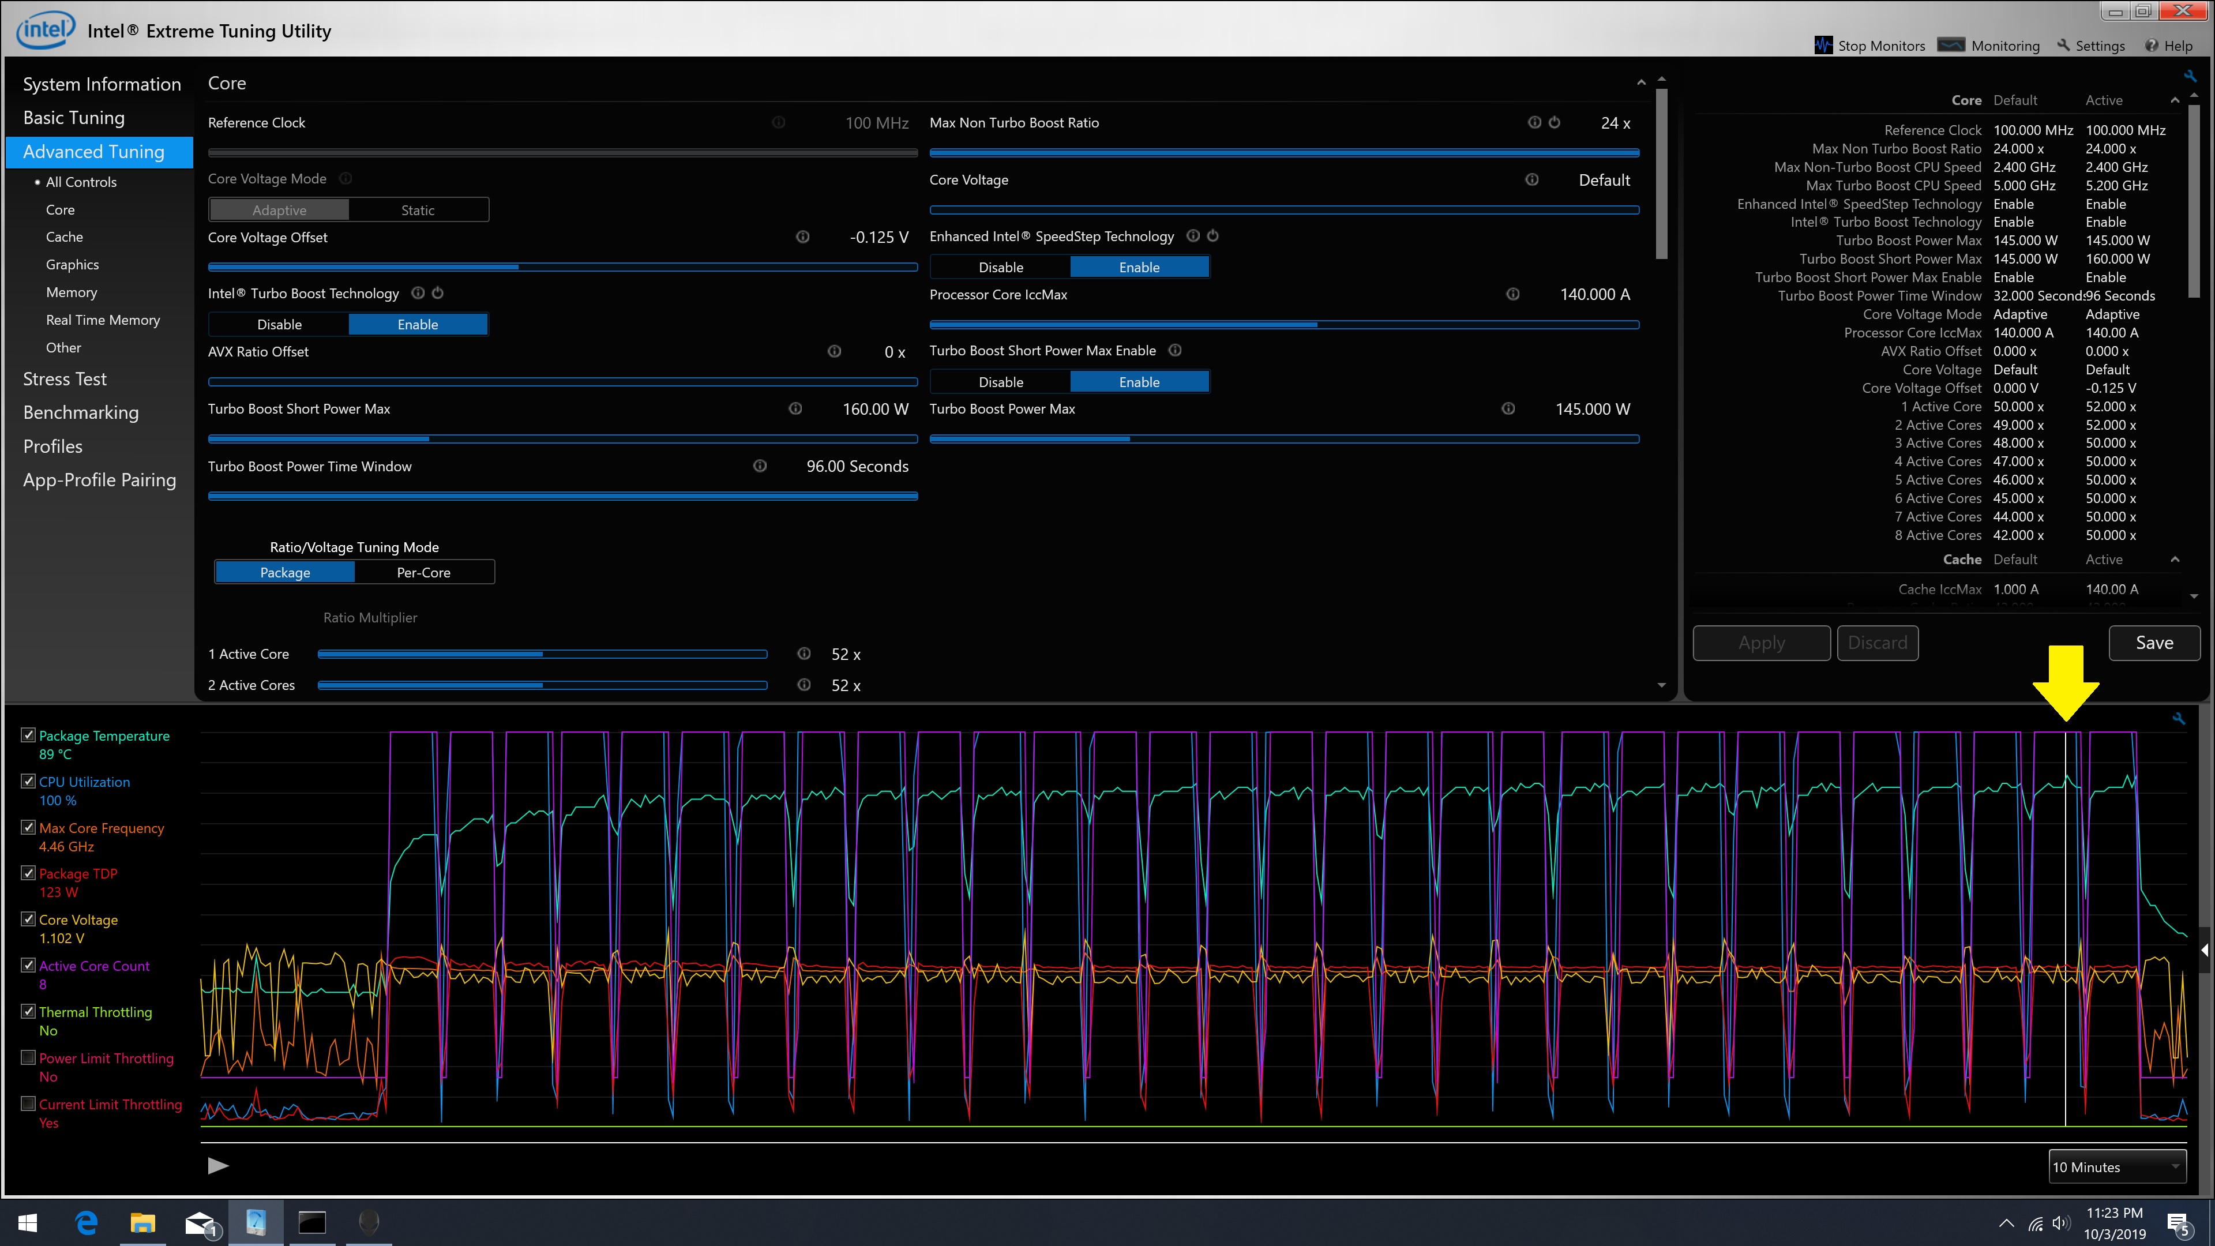The image size is (2215, 1246).
Task: Show info for Max Non Turbo Boost Ratio
Action: (x=1534, y=122)
